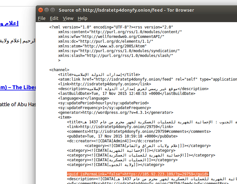Click the highlighted guid isPermaLink line
237x184 pixels.
(138, 174)
